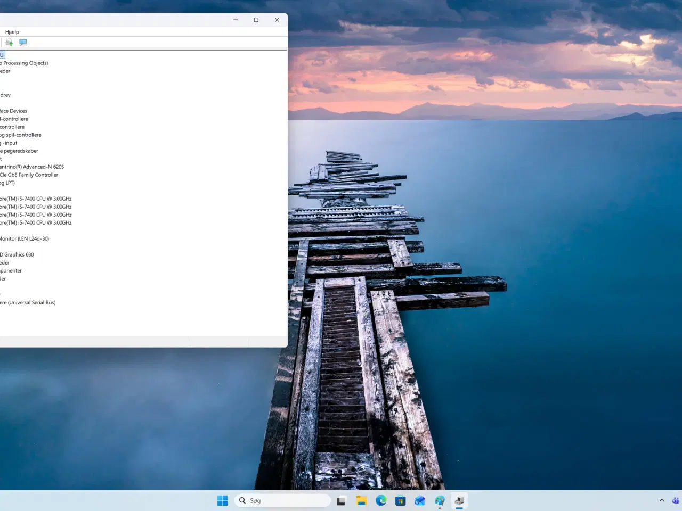Open Microsoft Store from the taskbar
Screen dimensions: 682x511
[400, 500]
